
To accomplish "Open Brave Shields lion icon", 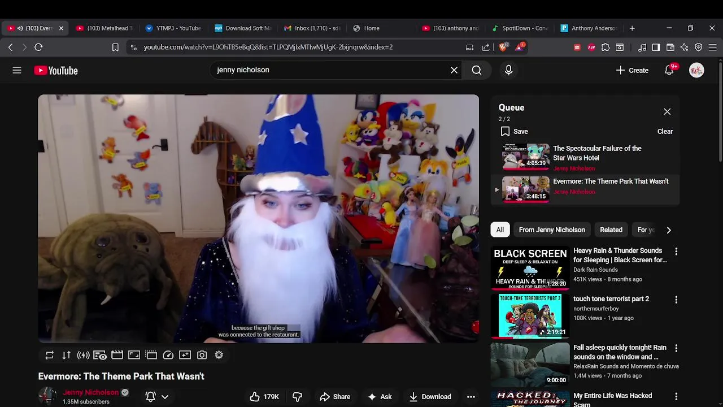I will point(503,47).
